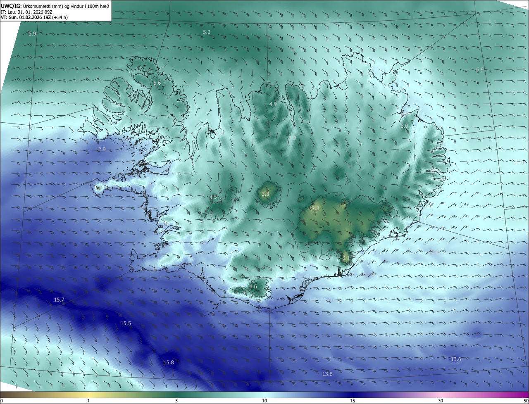Click colour bar tick label '30'
Image resolution: width=529 pixels, height=404 pixels.
point(441,401)
